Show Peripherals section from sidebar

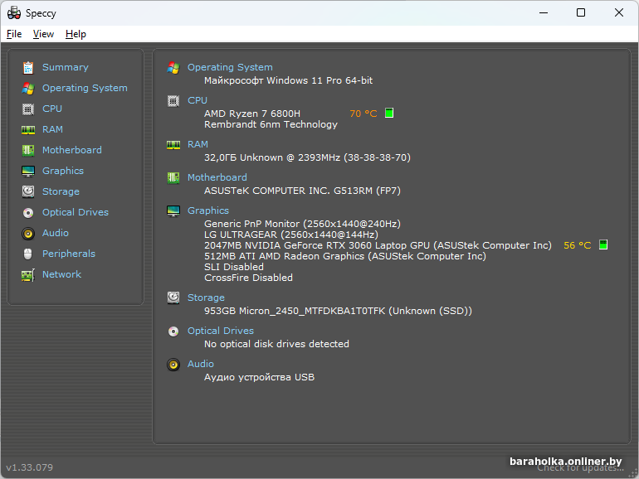69,254
